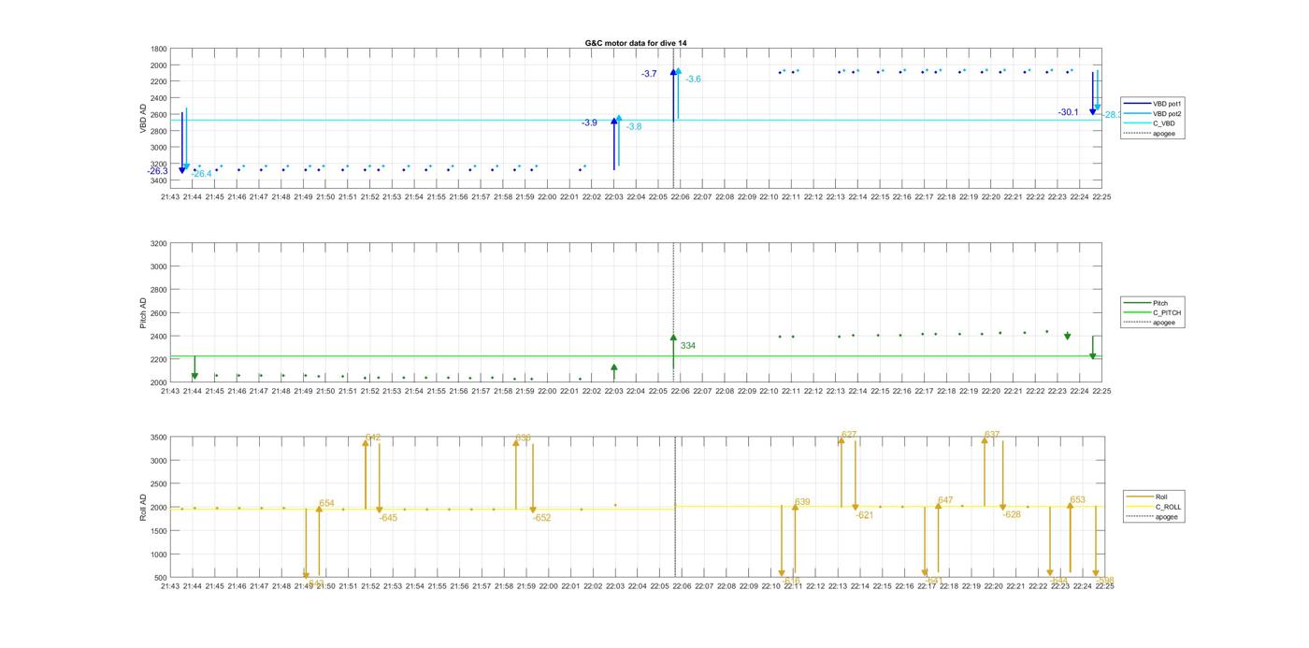Select the 'Roll' legend entry
This screenshot has height=648, width=1309.
[1161, 497]
